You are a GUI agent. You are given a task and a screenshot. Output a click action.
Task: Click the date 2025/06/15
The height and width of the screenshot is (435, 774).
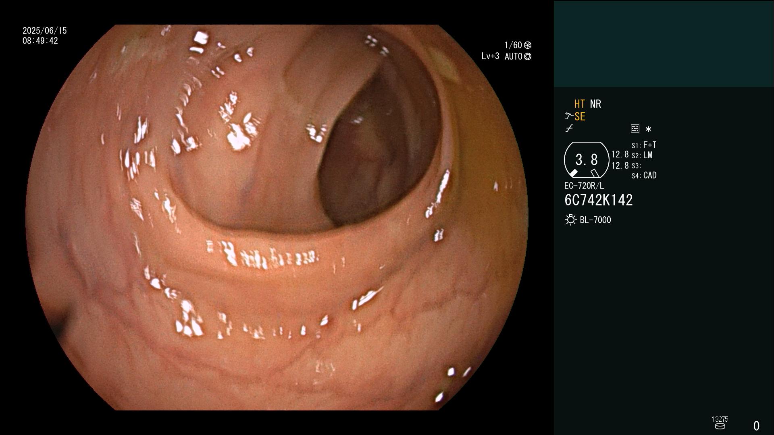click(45, 31)
